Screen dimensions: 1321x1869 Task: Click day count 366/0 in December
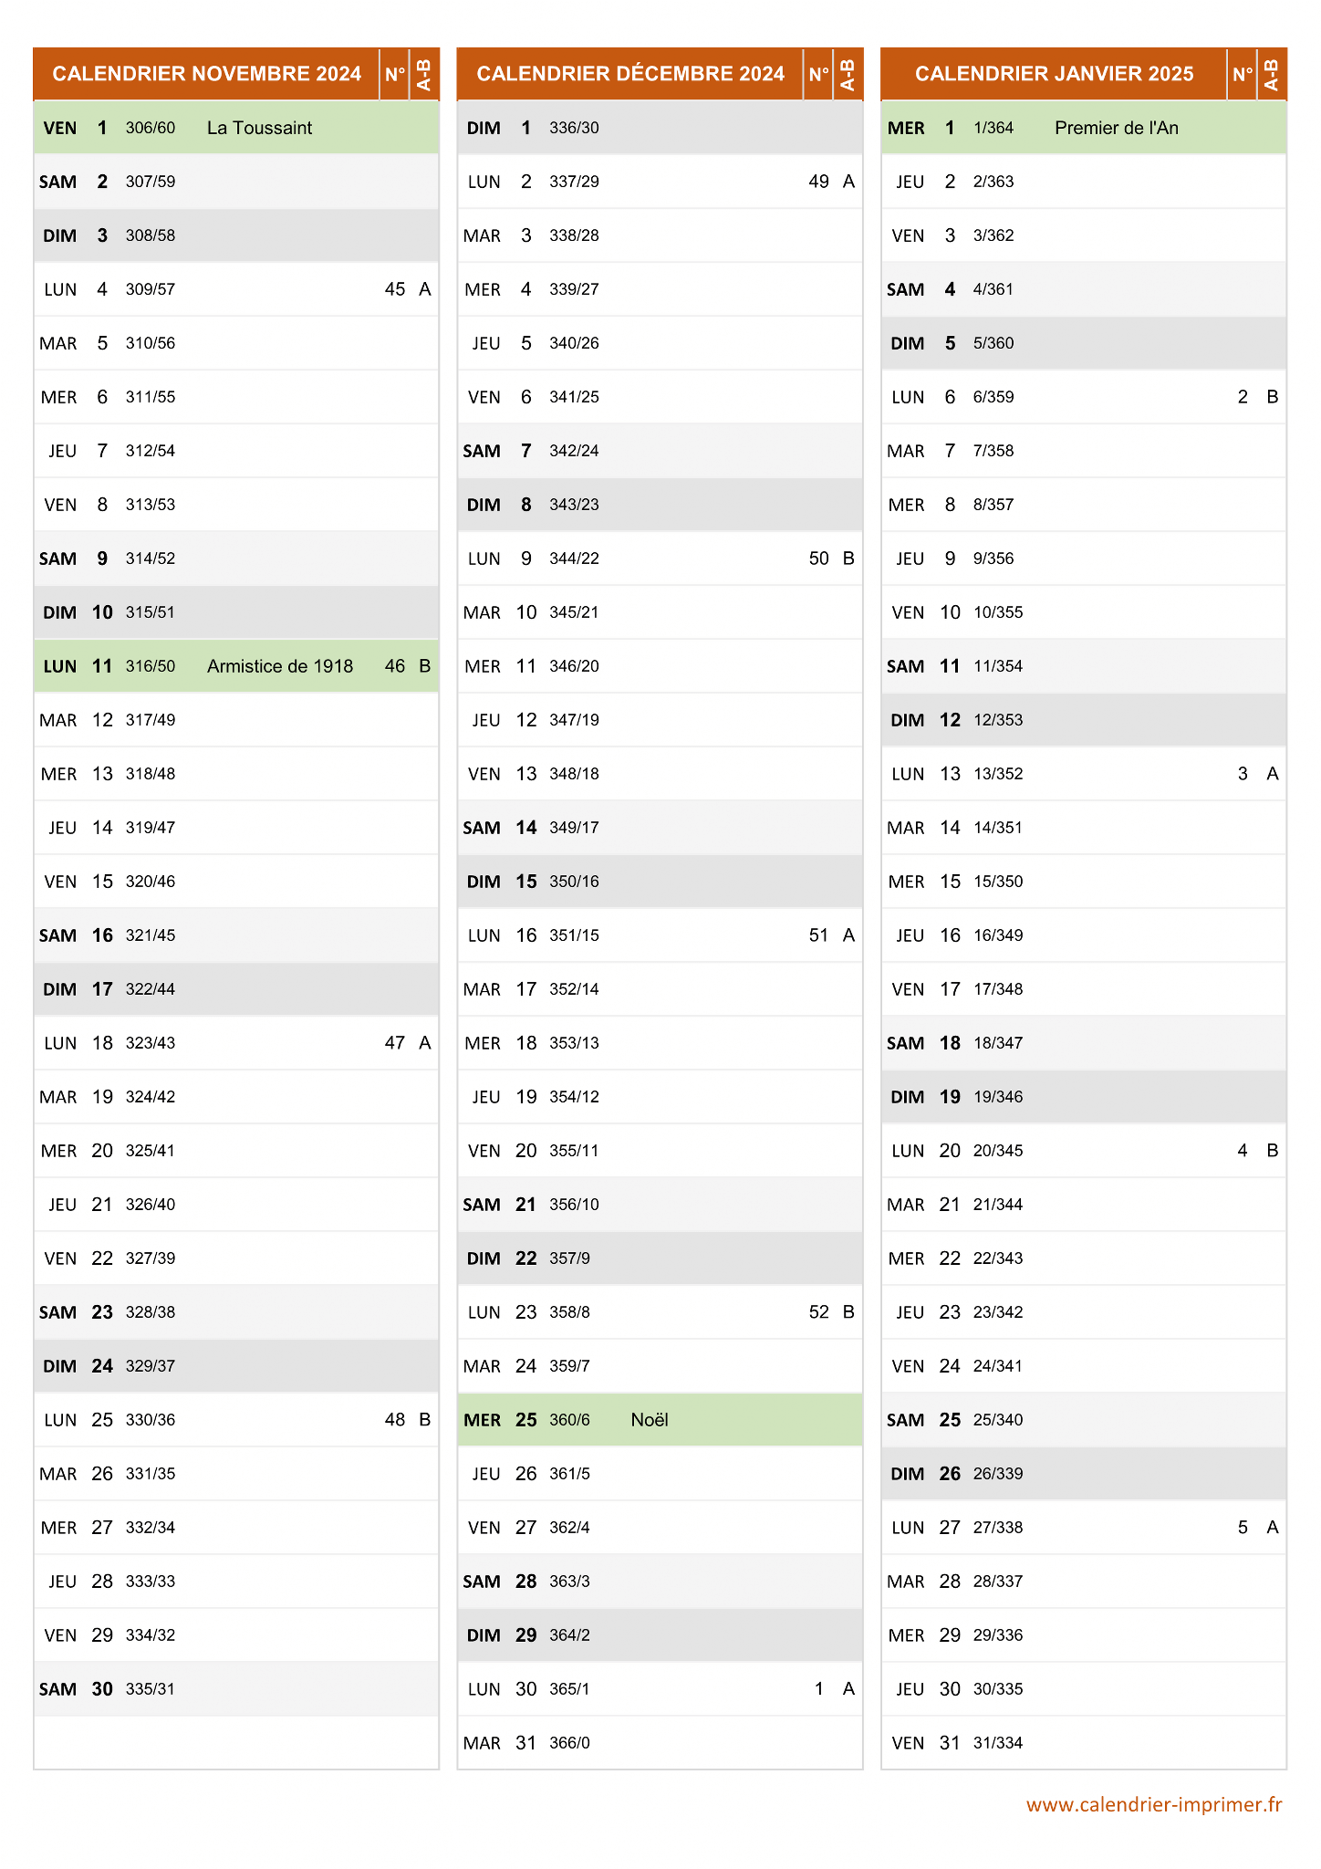(x=569, y=1743)
